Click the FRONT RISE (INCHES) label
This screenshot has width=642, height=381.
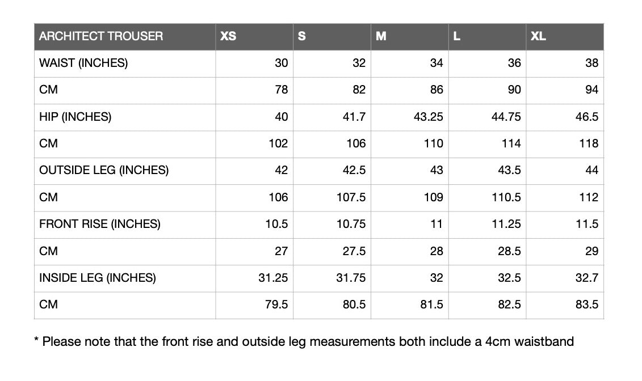[100, 224]
